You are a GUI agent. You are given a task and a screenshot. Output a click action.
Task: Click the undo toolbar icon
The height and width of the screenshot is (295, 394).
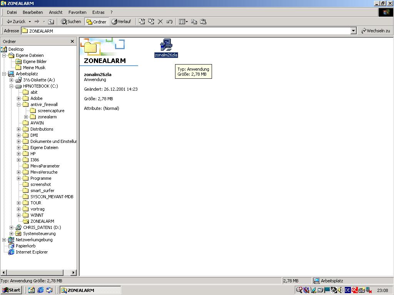[169, 22]
